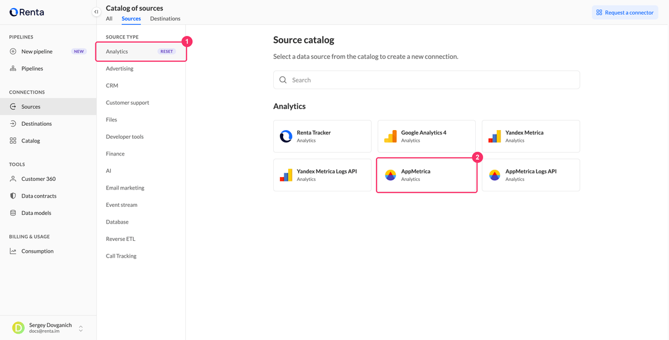
Task: Select the Renta Tracker card title
Action: pyautogui.click(x=313, y=133)
